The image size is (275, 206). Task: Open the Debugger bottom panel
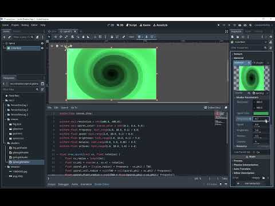pyautogui.click(x=64, y=184)
